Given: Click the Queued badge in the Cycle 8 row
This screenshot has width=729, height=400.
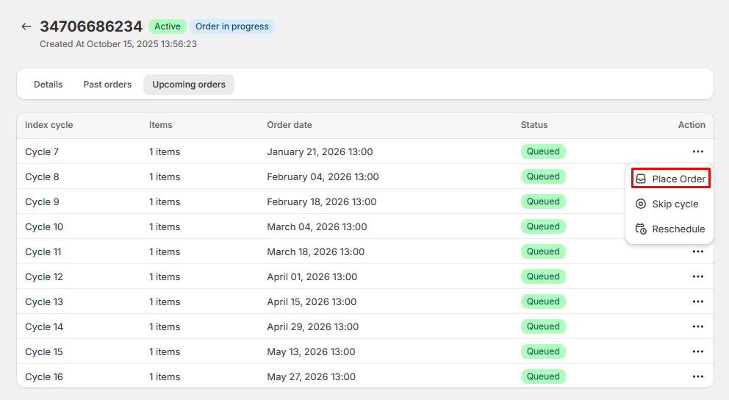Looking at the screenshot, I should (543, 176).
